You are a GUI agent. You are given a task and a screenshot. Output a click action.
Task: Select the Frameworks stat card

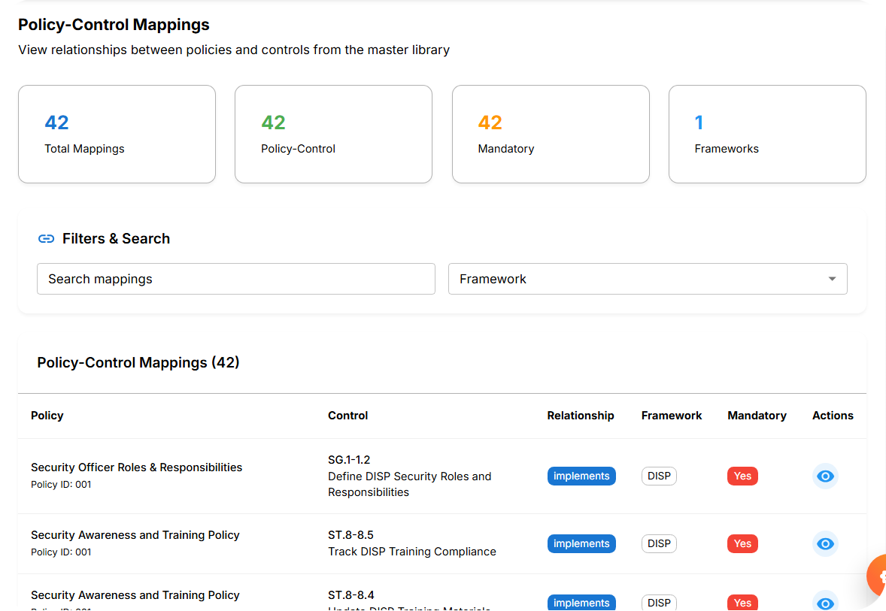[767, 135]
